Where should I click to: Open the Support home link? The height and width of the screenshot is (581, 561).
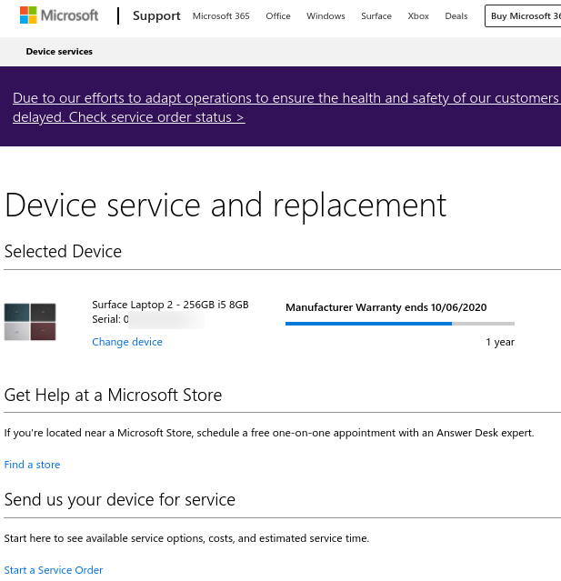[x=156, y=16]
